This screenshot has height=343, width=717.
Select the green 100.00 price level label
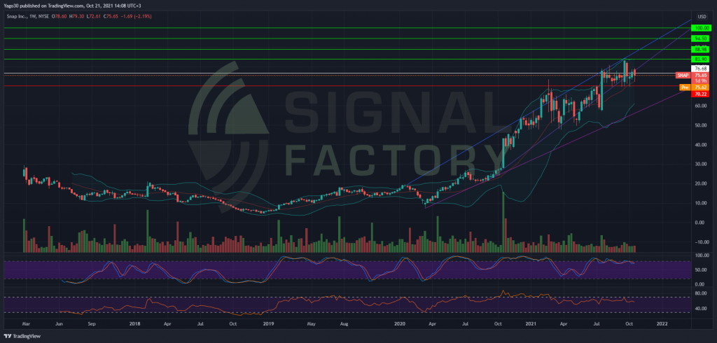(702, 28)
